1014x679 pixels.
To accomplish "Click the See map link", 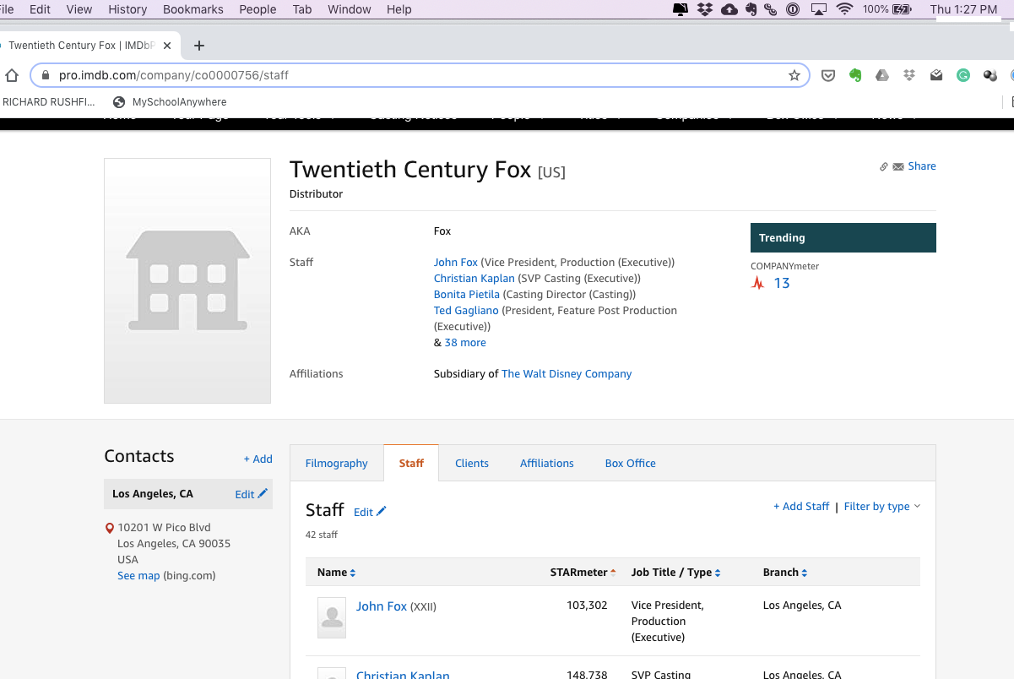I will pyautogui.click(x=138, y=576).
